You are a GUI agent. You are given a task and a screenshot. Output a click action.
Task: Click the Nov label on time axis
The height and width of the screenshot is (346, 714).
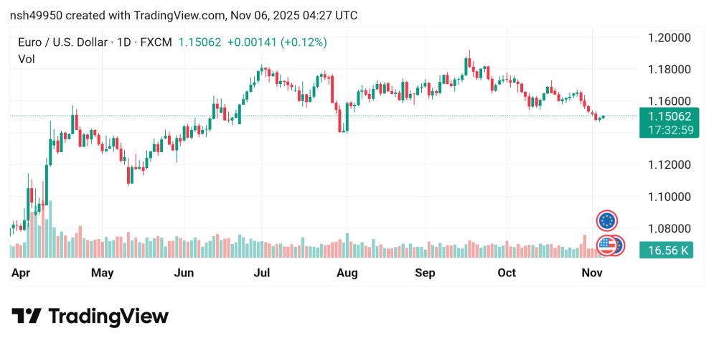591,273
